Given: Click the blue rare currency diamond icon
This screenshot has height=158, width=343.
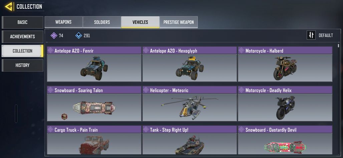Looking at the screenshot, I should coord(78,35).
